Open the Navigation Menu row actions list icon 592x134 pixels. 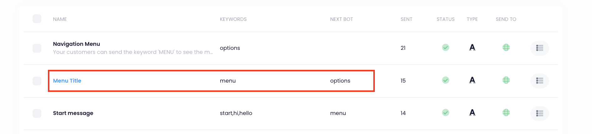[x=539, y=48]
